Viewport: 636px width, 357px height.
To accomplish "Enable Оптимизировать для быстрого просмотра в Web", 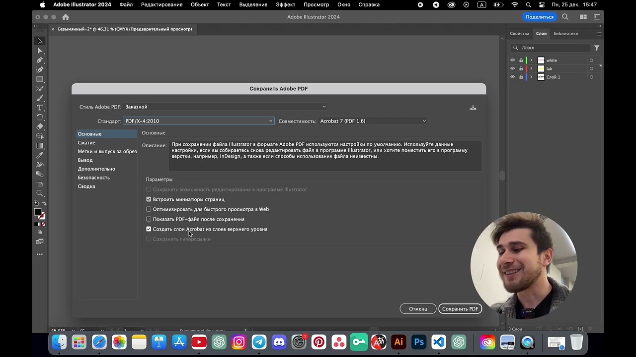I will [x=149, y=209].
